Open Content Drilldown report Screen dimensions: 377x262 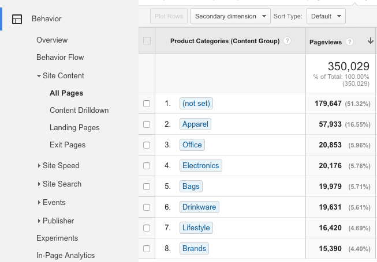tap(79, 110)
